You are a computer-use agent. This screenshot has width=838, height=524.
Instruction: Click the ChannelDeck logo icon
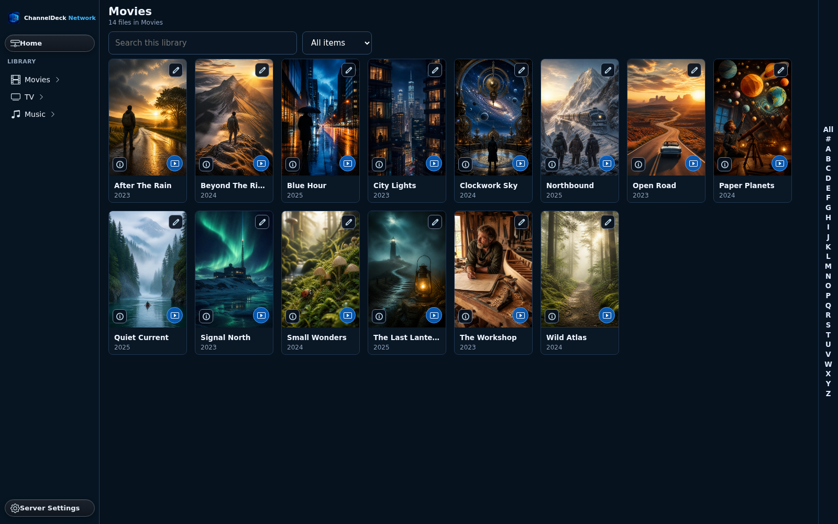(14, 18)
